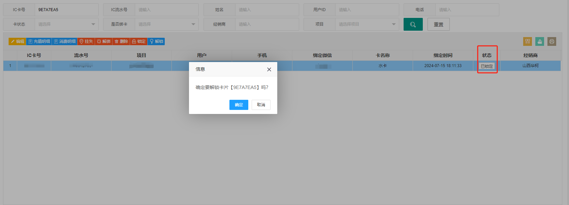
Task: Click the print icon button
Action: (552, 41)
